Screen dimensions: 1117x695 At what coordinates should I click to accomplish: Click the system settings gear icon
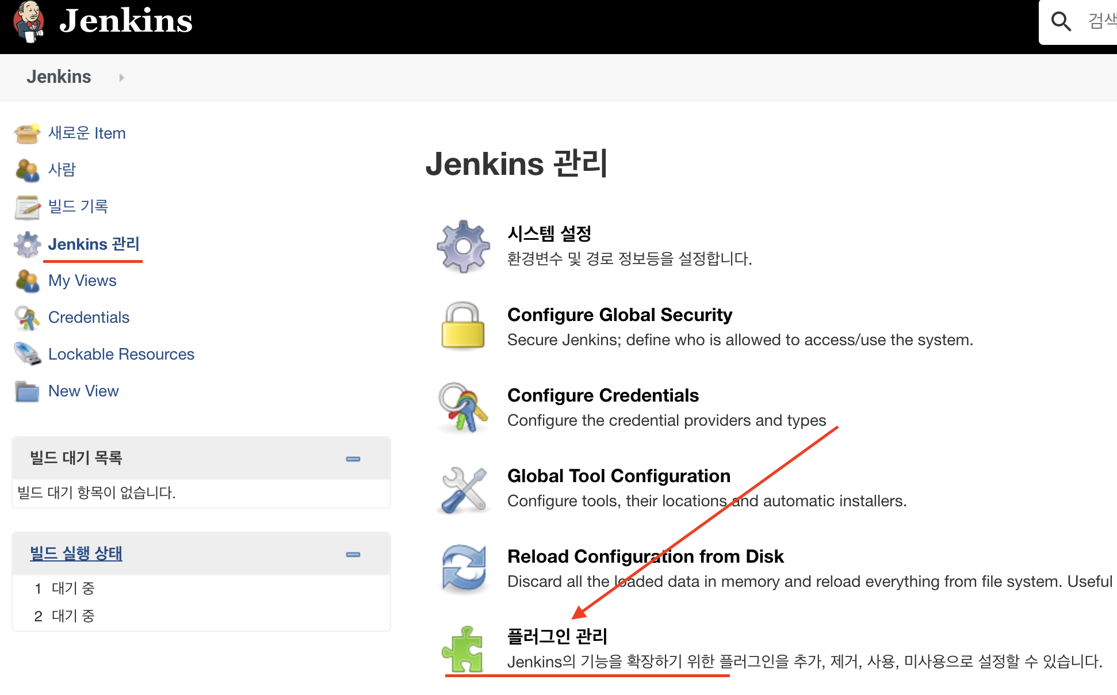pos(463,246)
